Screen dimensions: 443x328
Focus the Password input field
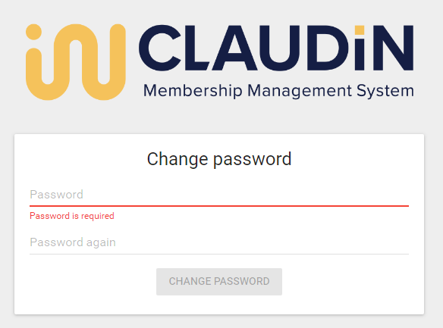pyautogui.click(x=219, y=195)
